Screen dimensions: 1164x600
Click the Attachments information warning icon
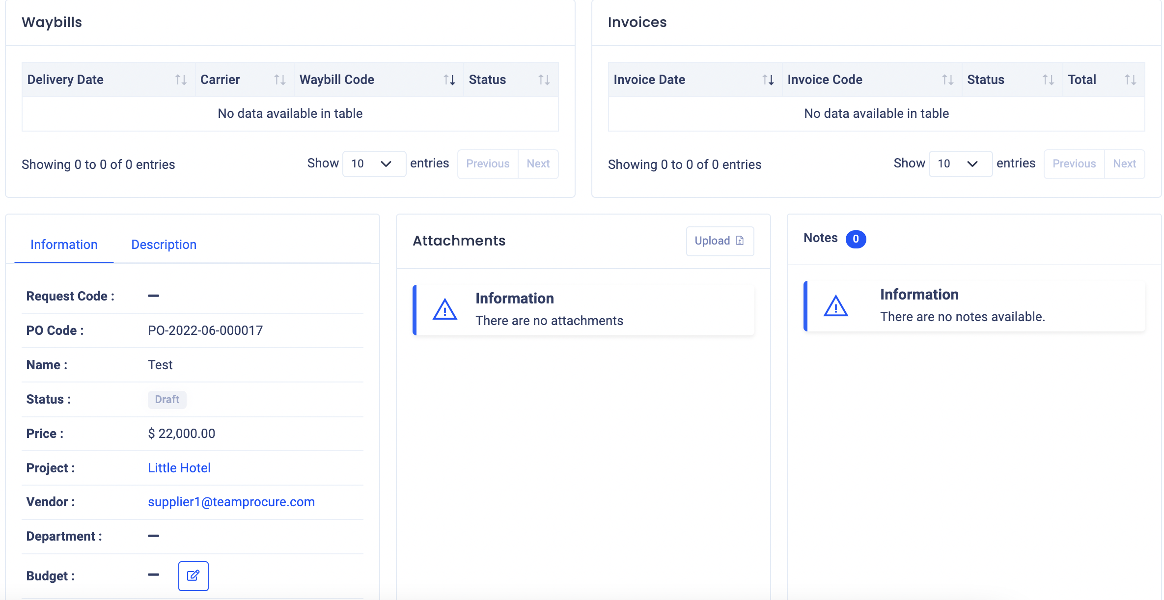tap(445, 309)
